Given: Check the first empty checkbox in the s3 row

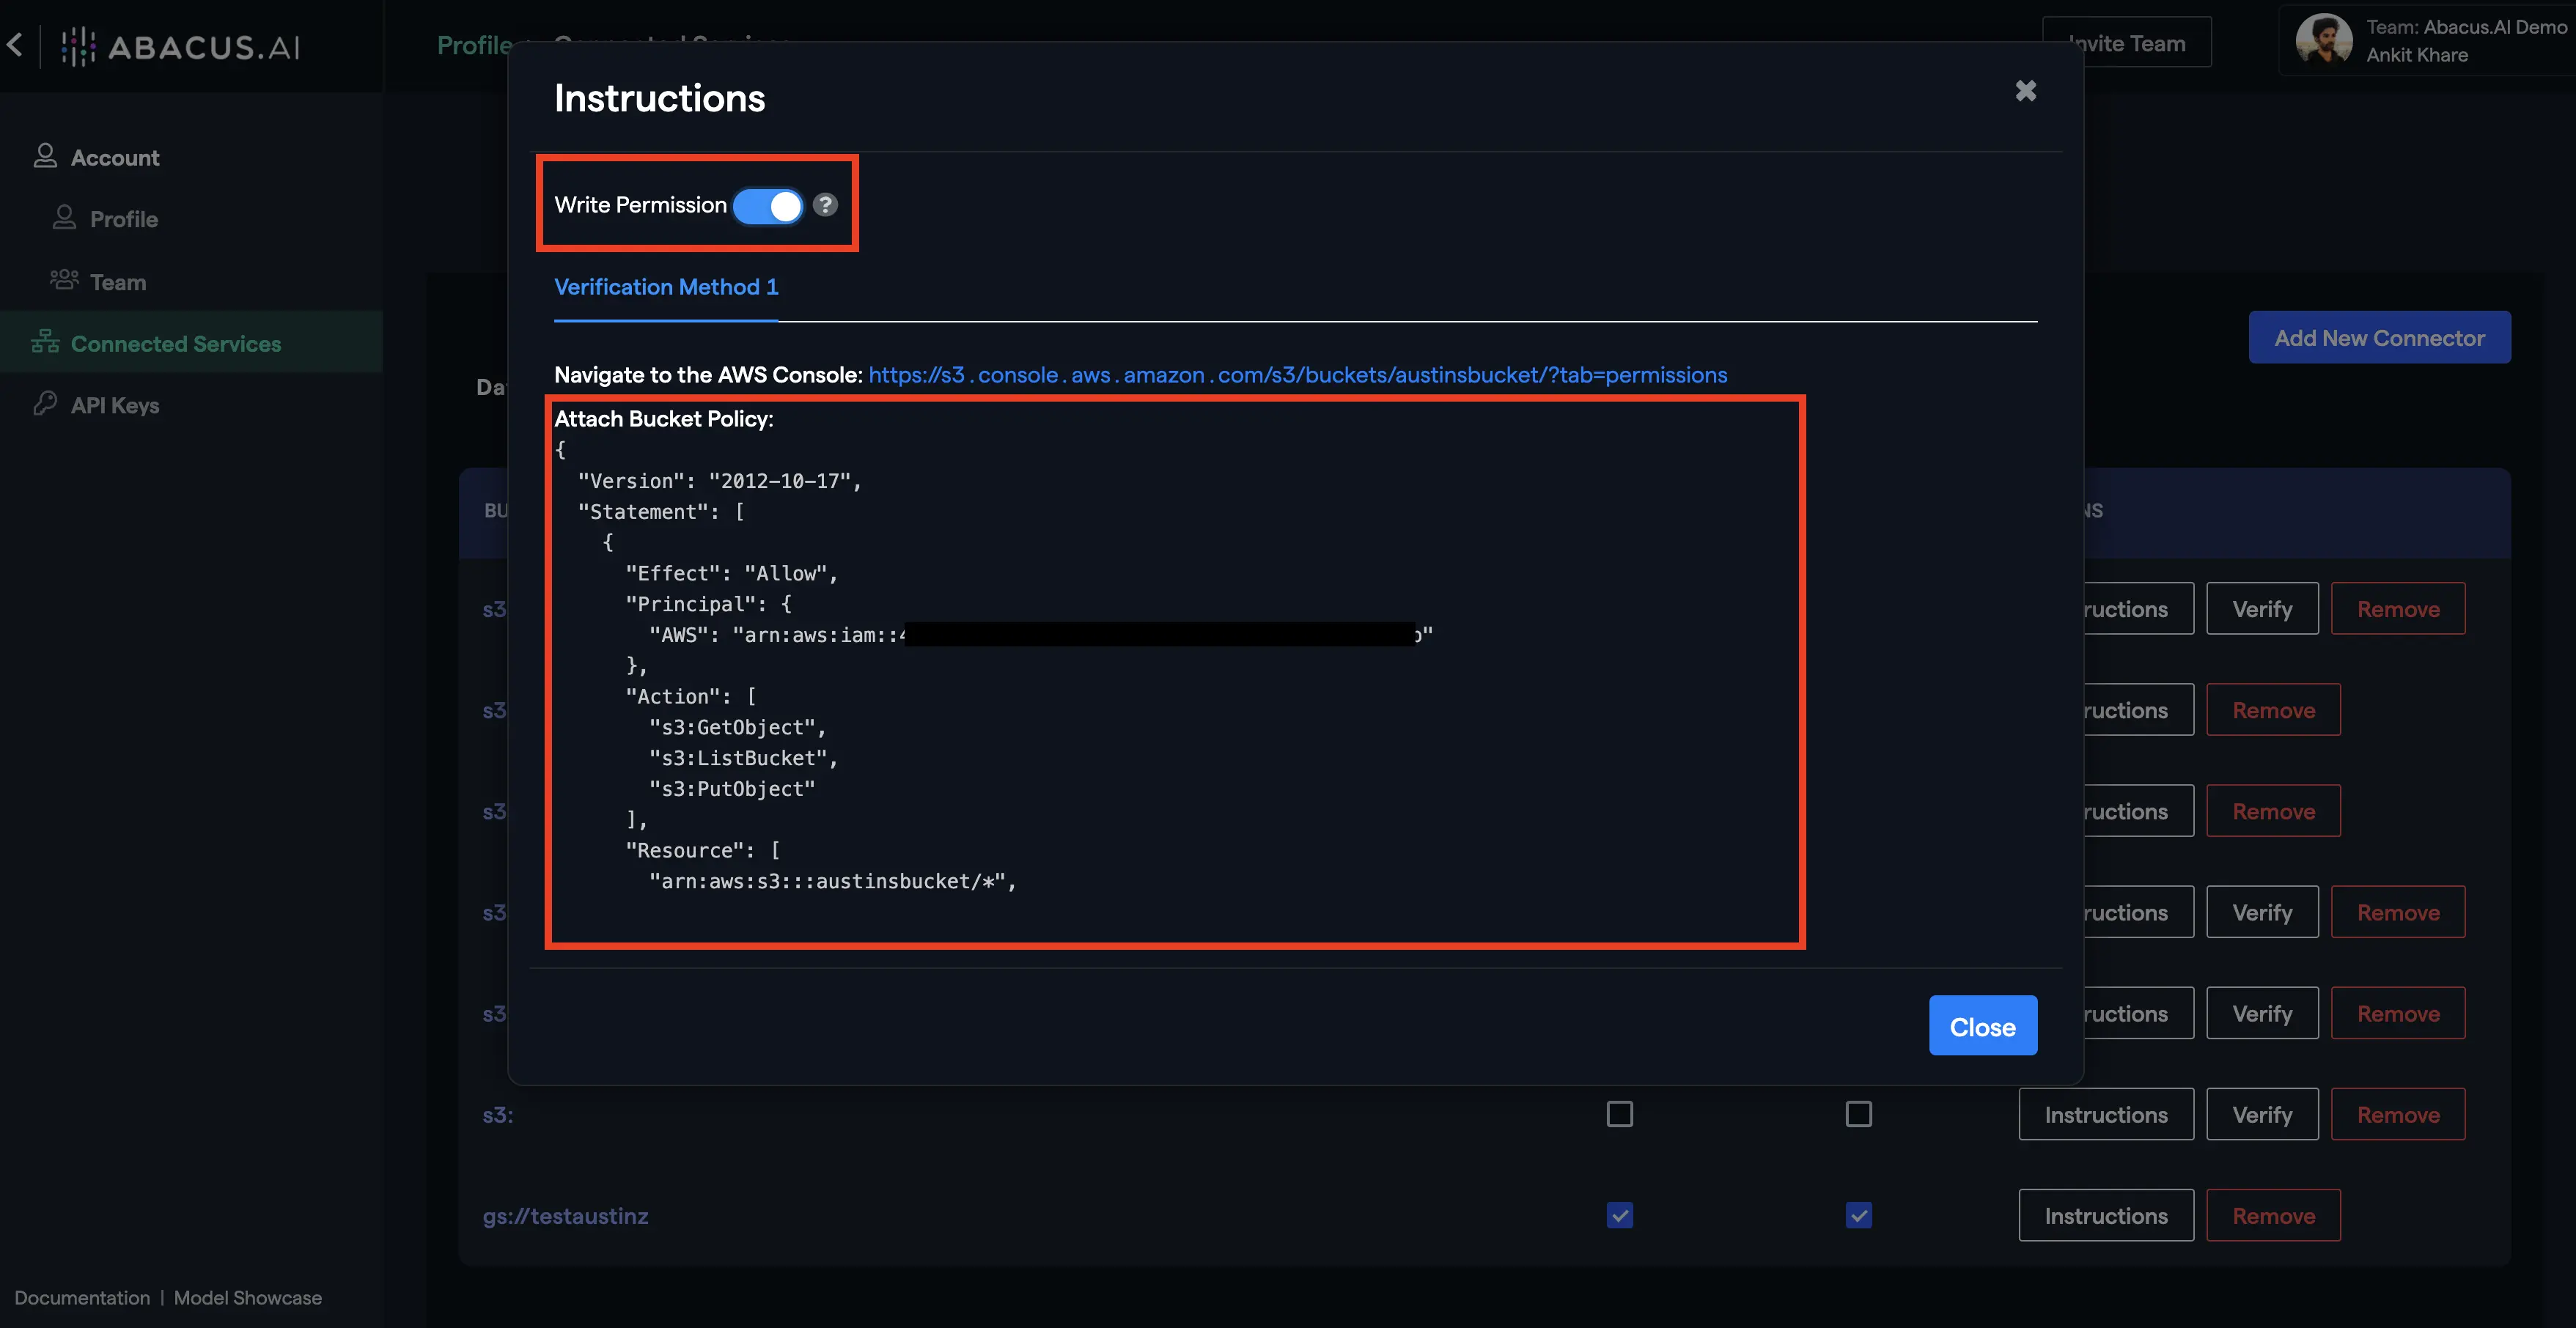Looking at the screenshot, I should click(x=1619, y=1114).
